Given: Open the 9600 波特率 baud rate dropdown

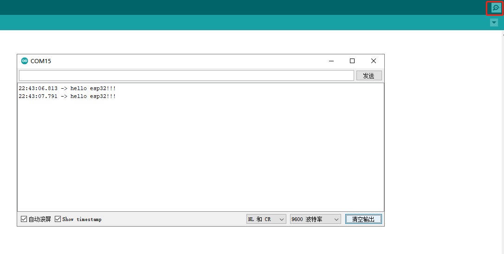Looking at the screenshot, I should 315,219.
